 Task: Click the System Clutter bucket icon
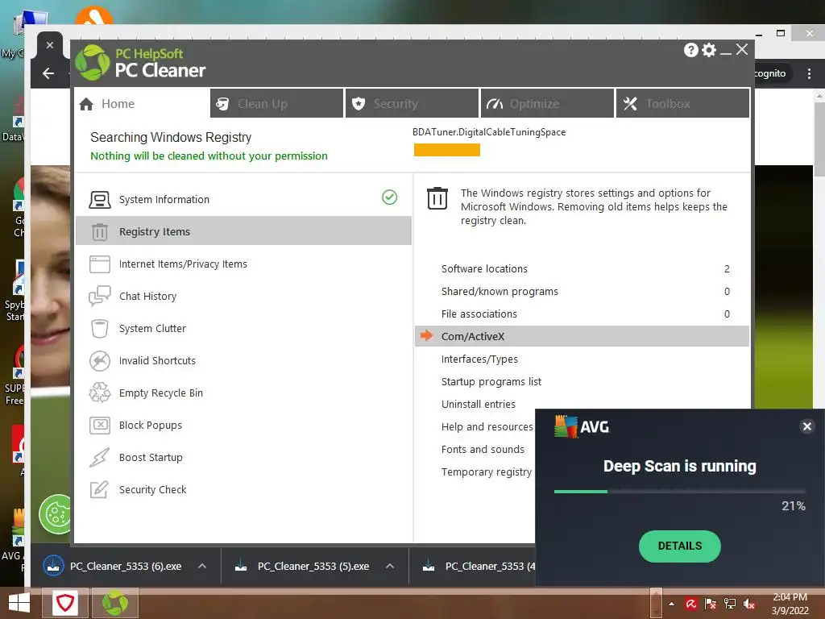[99, 329]
